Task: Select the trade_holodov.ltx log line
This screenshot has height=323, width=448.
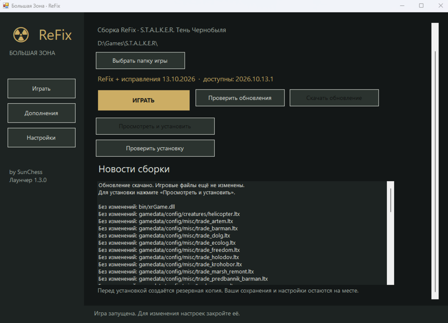Action: 168,257
